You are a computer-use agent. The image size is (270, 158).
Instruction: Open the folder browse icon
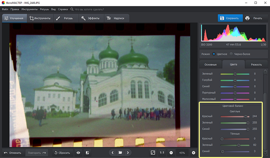(x=120, y=153)
